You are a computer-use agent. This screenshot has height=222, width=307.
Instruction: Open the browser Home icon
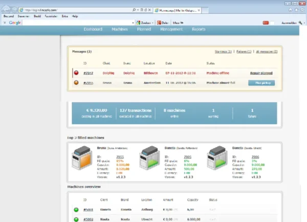[290, 10]
